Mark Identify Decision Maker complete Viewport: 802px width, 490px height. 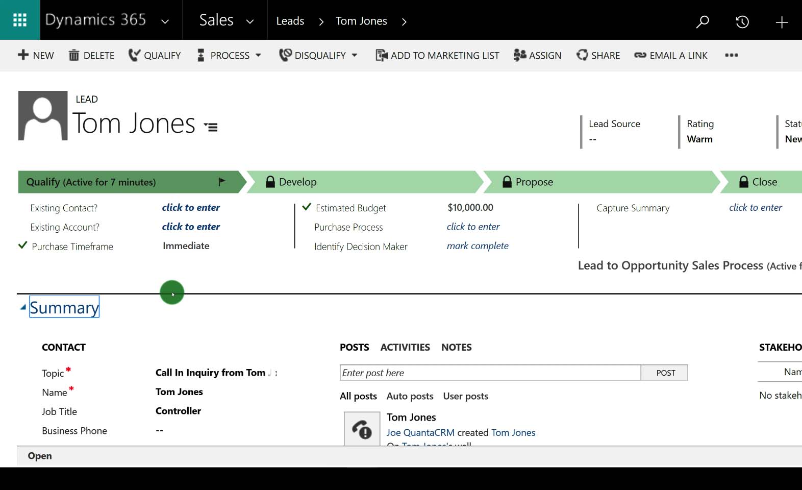(478, 246)
